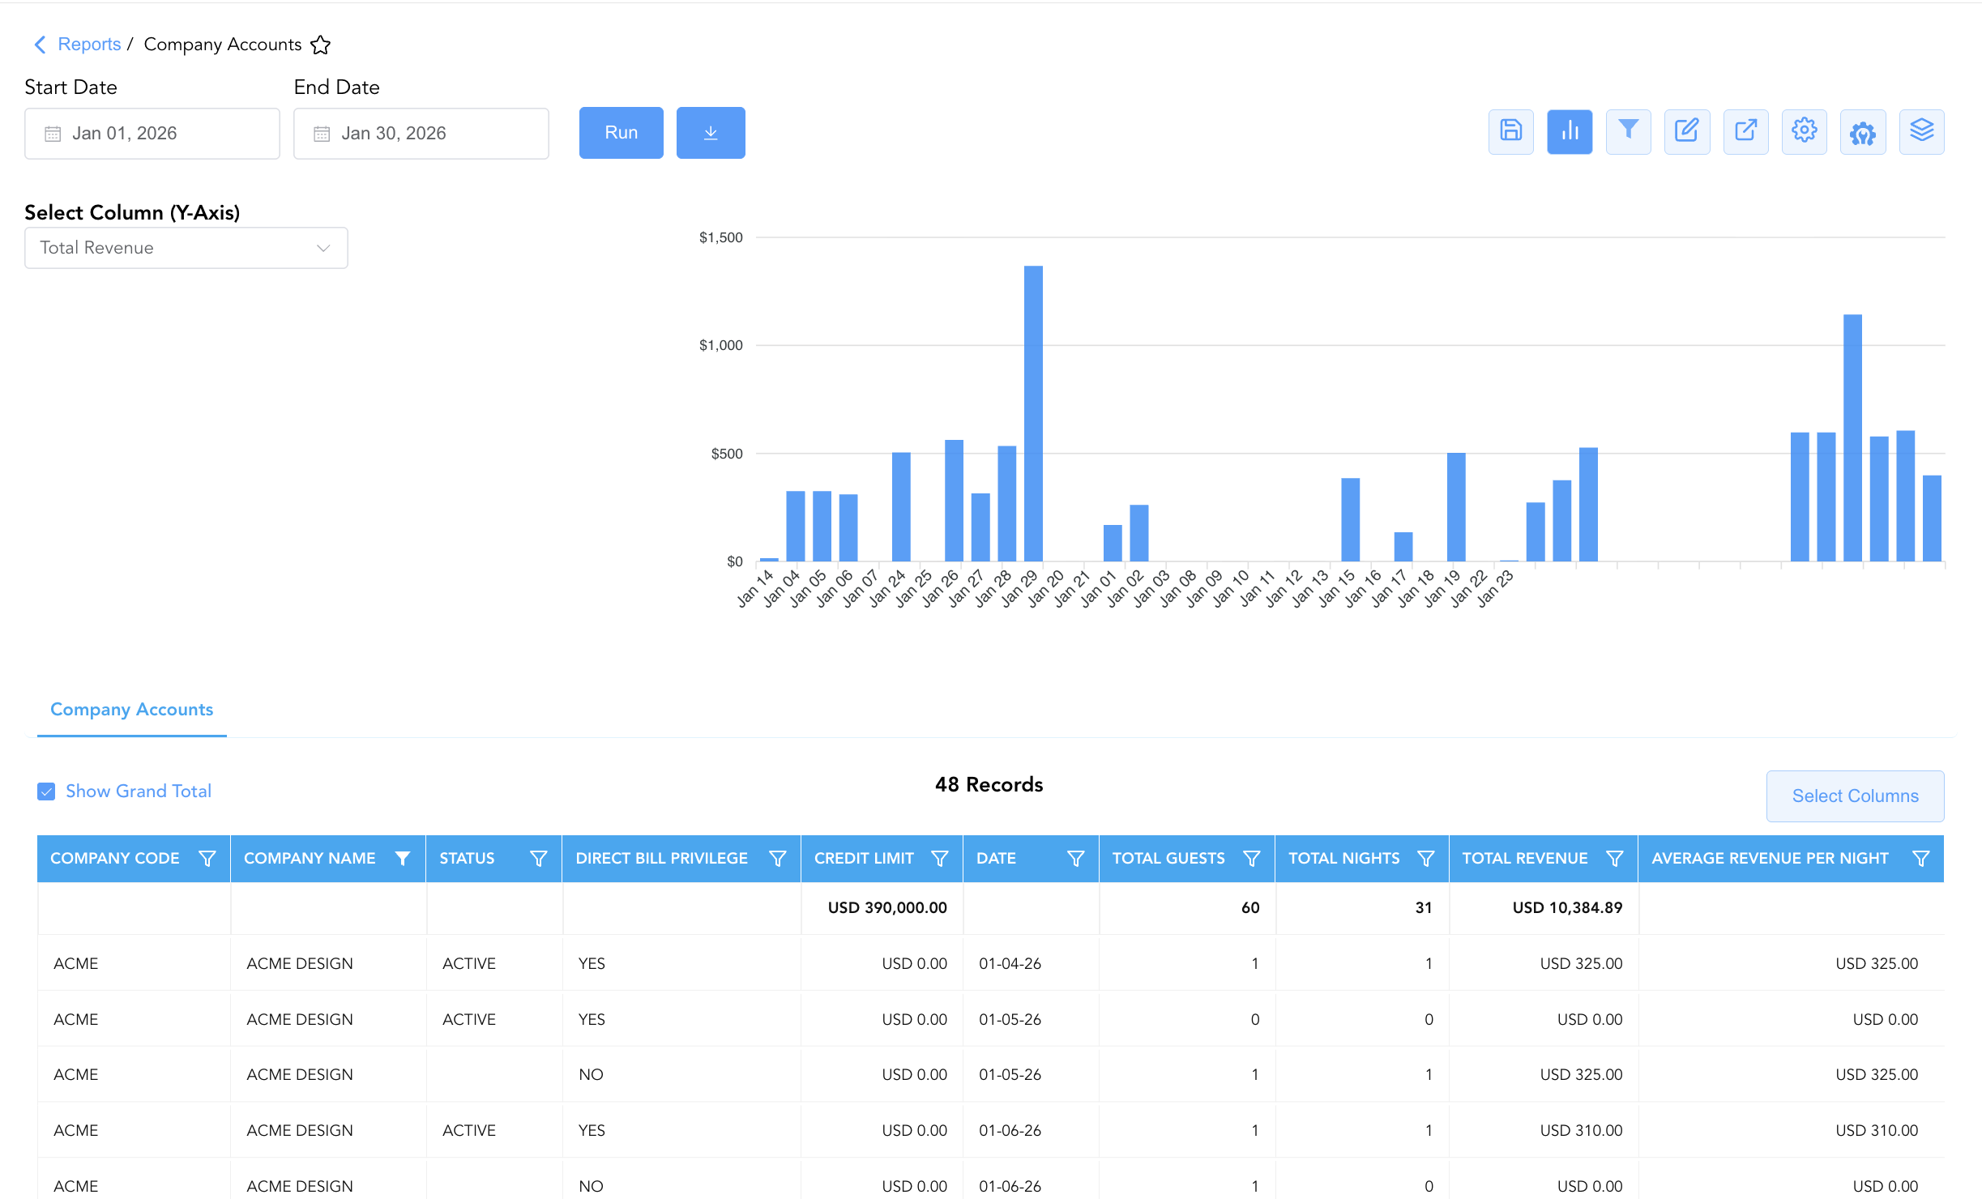Open the external link export icon
This screenshot has width=1982, height=1199.
tap(1745, 131)
